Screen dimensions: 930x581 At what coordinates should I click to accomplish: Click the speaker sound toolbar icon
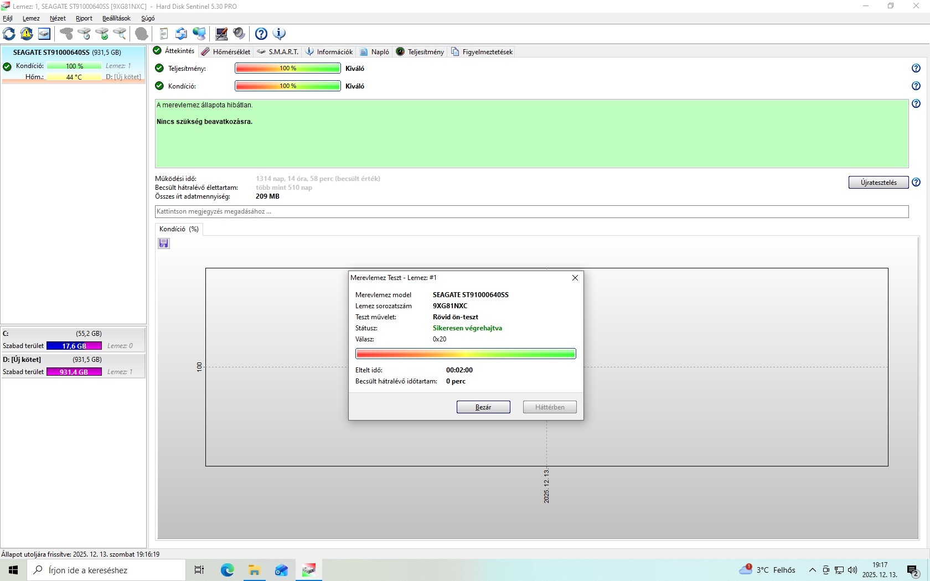(239, 34)
